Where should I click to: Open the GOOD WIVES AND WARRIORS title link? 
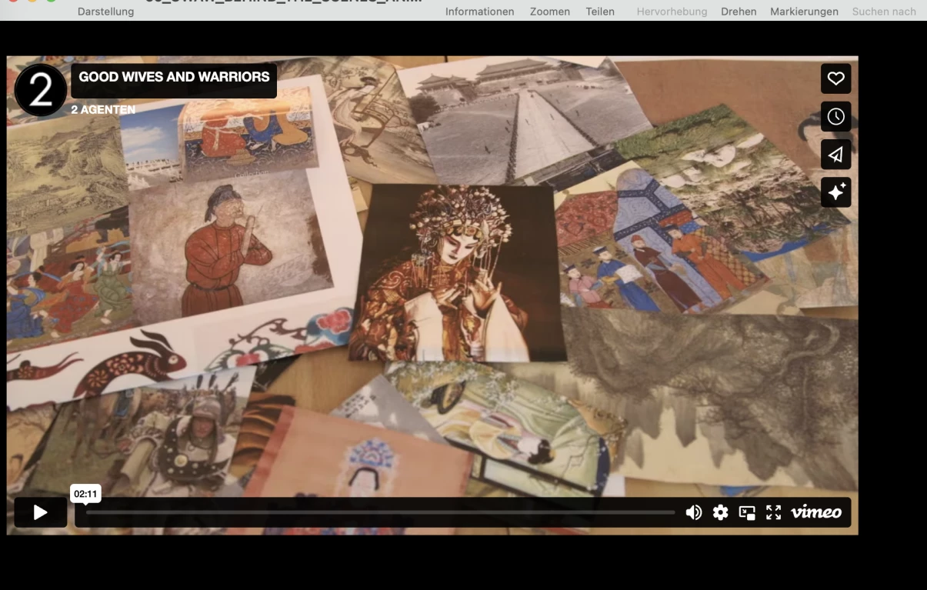pyautogui.click(x=174, y=77)
